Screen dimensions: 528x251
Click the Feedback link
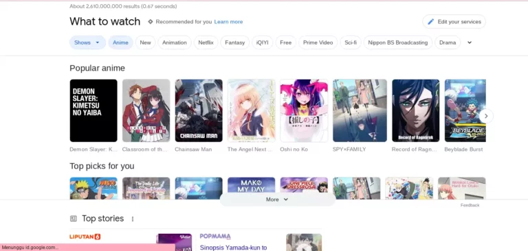[x=470, y=205]
